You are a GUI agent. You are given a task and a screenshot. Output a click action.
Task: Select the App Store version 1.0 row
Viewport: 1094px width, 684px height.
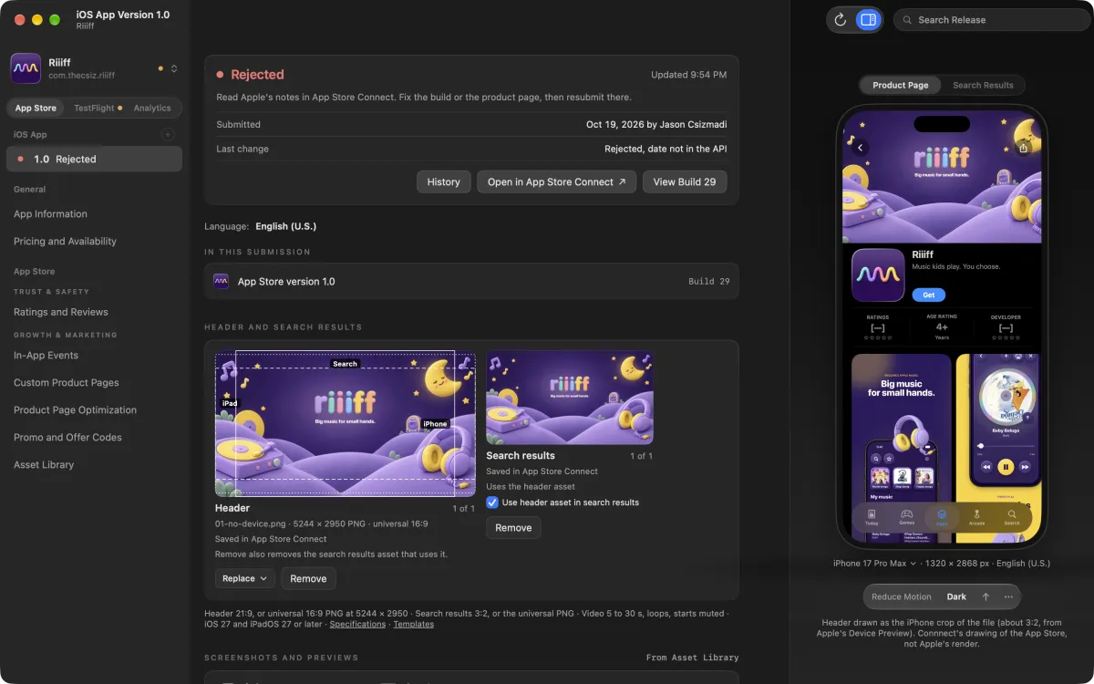pos(471,281)
